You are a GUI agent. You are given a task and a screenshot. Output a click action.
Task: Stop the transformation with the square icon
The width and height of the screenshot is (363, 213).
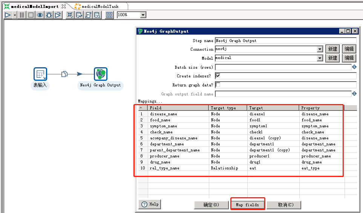tap(31, 15)
